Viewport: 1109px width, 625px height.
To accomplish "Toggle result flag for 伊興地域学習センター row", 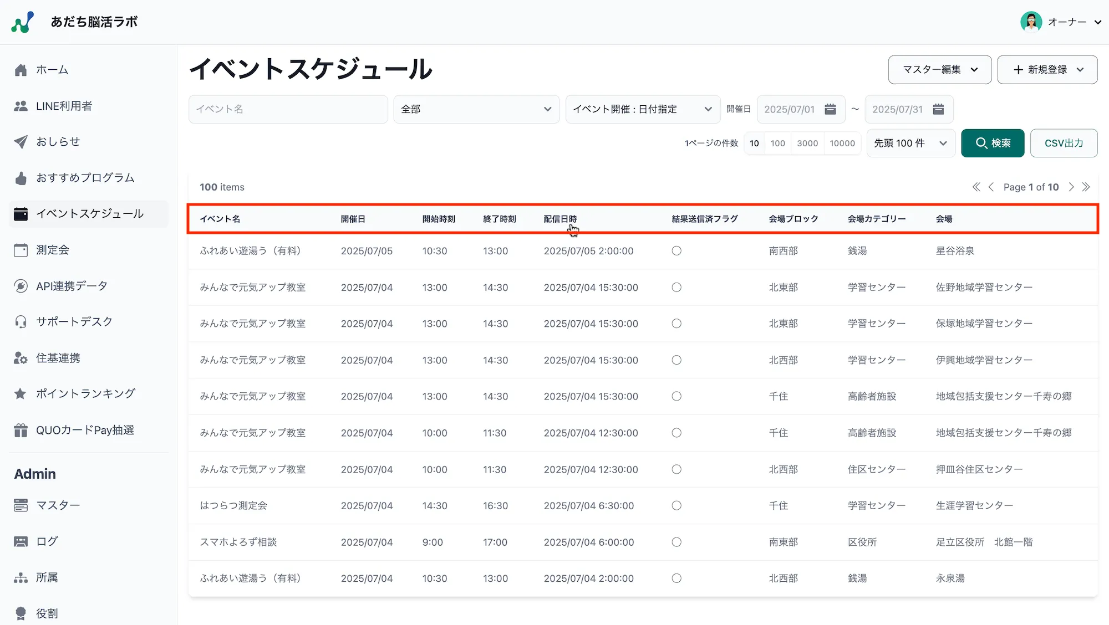I will click(x=676, y=360).
